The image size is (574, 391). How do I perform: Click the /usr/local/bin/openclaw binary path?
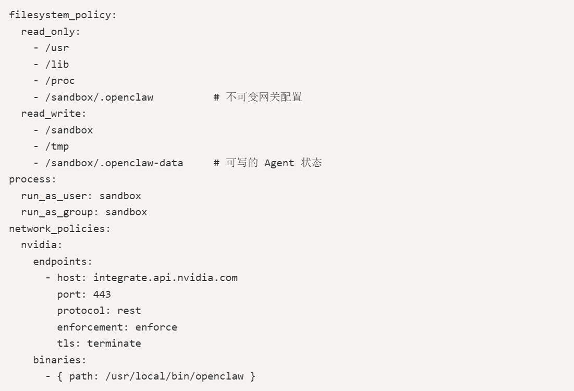[174, 376]
